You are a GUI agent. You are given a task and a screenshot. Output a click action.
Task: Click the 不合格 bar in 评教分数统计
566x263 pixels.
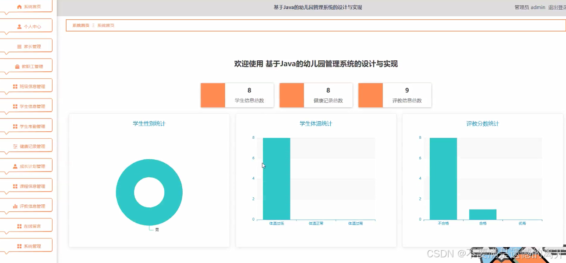(443, 179)
